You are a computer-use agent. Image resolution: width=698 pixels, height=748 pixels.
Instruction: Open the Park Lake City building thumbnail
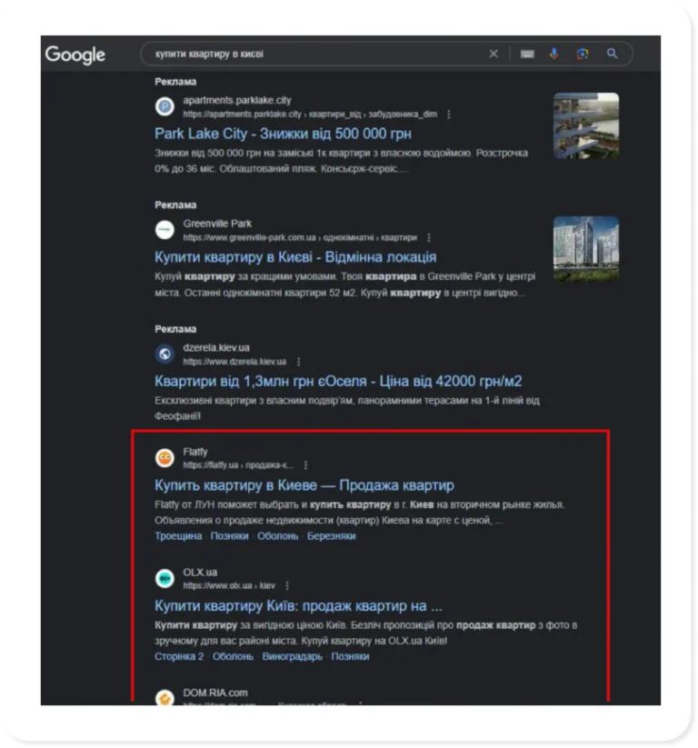coord(586,126)
